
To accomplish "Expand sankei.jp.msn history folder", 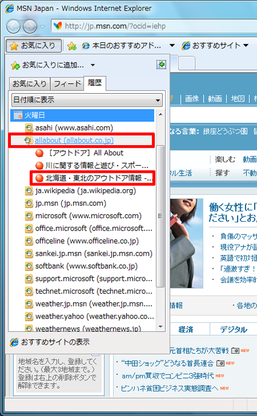I will point(89,253).
